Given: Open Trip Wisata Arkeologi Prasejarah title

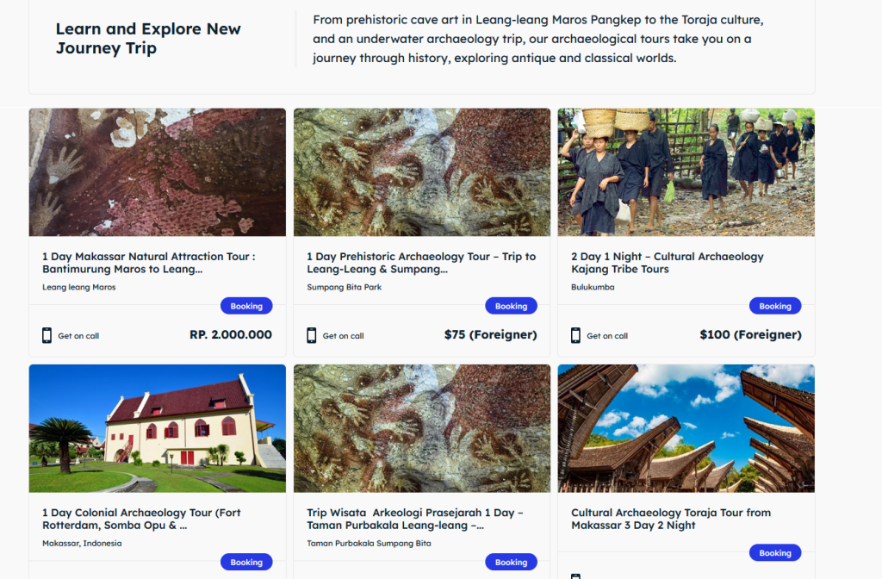Looking at the screenshot, I should [x=415, y=519].
